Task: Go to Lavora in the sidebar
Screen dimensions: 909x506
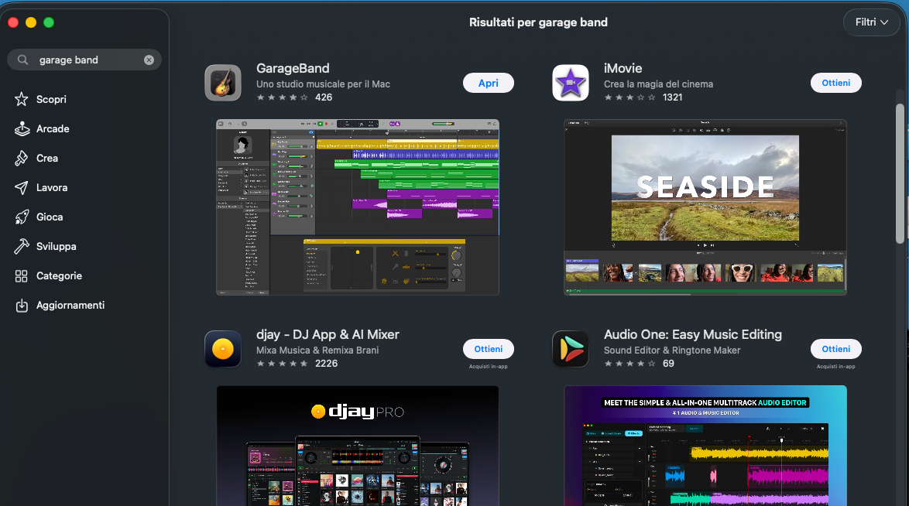Action: [x=52, y=188]
